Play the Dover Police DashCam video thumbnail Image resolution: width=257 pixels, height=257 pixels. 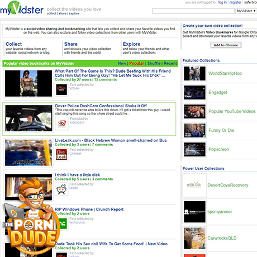click(28, 118)
